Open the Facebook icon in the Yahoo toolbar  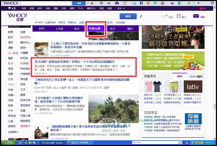coord(141,3)
